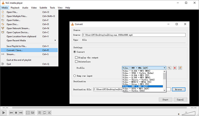Click the Start button

click(x=165, y=99)
